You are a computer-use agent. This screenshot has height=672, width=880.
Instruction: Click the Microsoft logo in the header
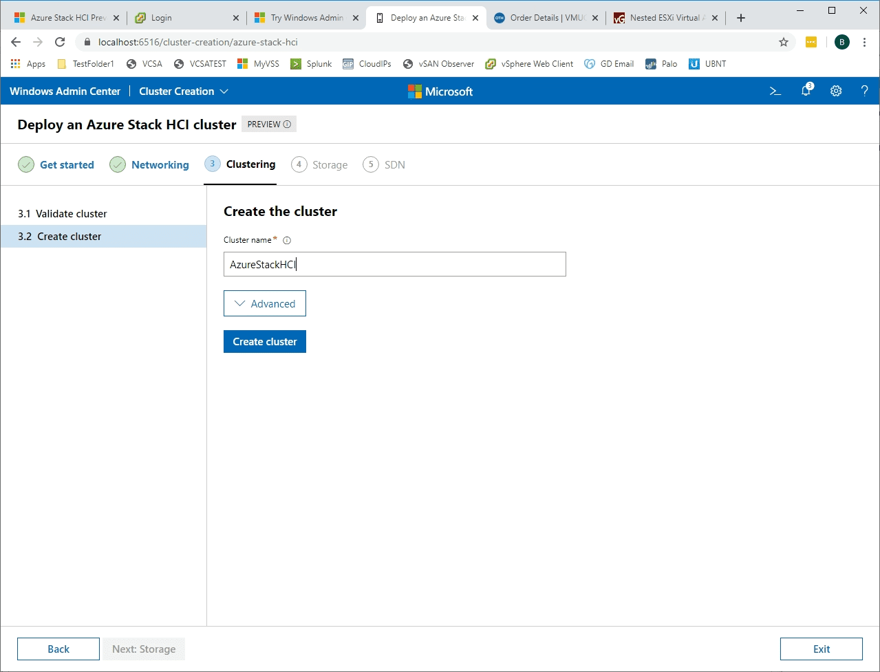440,91
